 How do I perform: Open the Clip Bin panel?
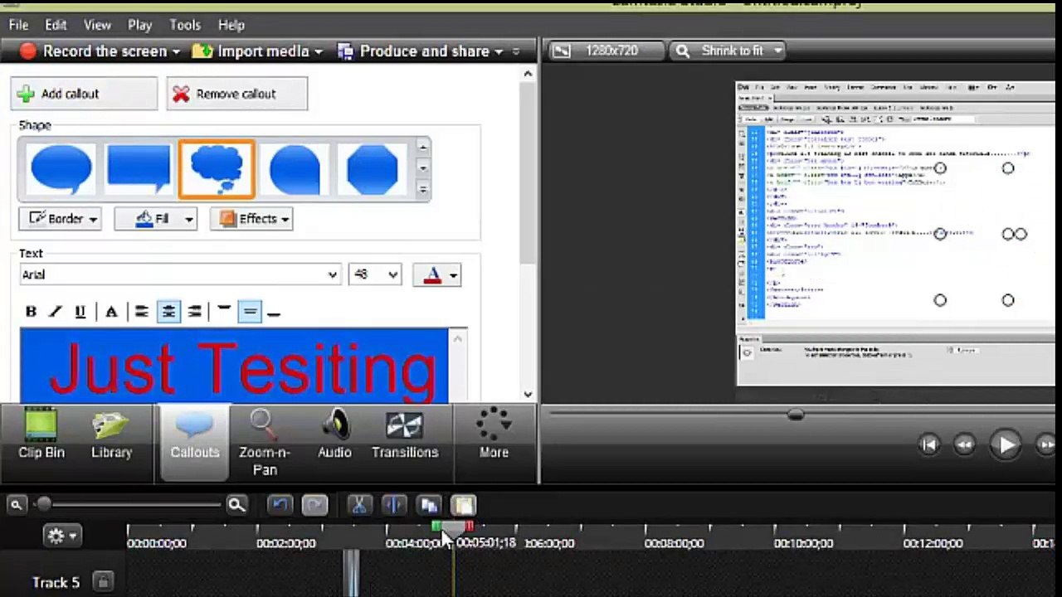tap(41, 436)
